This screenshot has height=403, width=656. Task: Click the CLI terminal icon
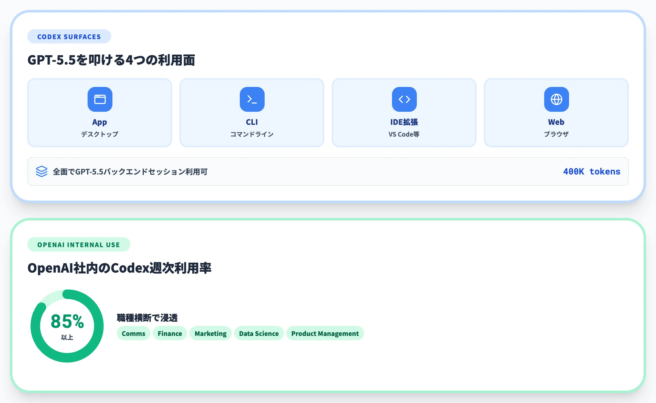pos(252,99)
